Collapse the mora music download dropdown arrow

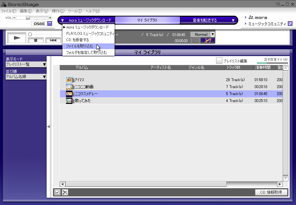(x=62, y=20)
